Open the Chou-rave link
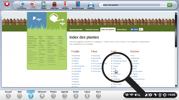The image size is (179, 100). click(97, 71)
